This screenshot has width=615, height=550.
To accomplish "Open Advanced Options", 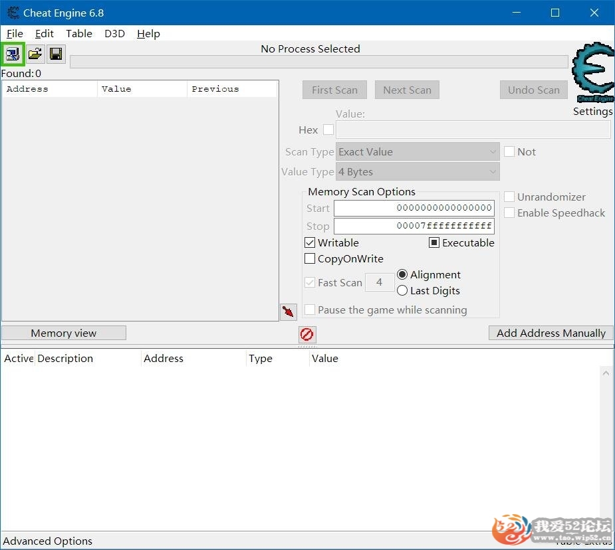I will [x=47, y=541].
